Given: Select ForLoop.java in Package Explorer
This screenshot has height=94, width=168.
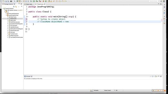Looking at the screenshot, I should [x=14, y=26].
